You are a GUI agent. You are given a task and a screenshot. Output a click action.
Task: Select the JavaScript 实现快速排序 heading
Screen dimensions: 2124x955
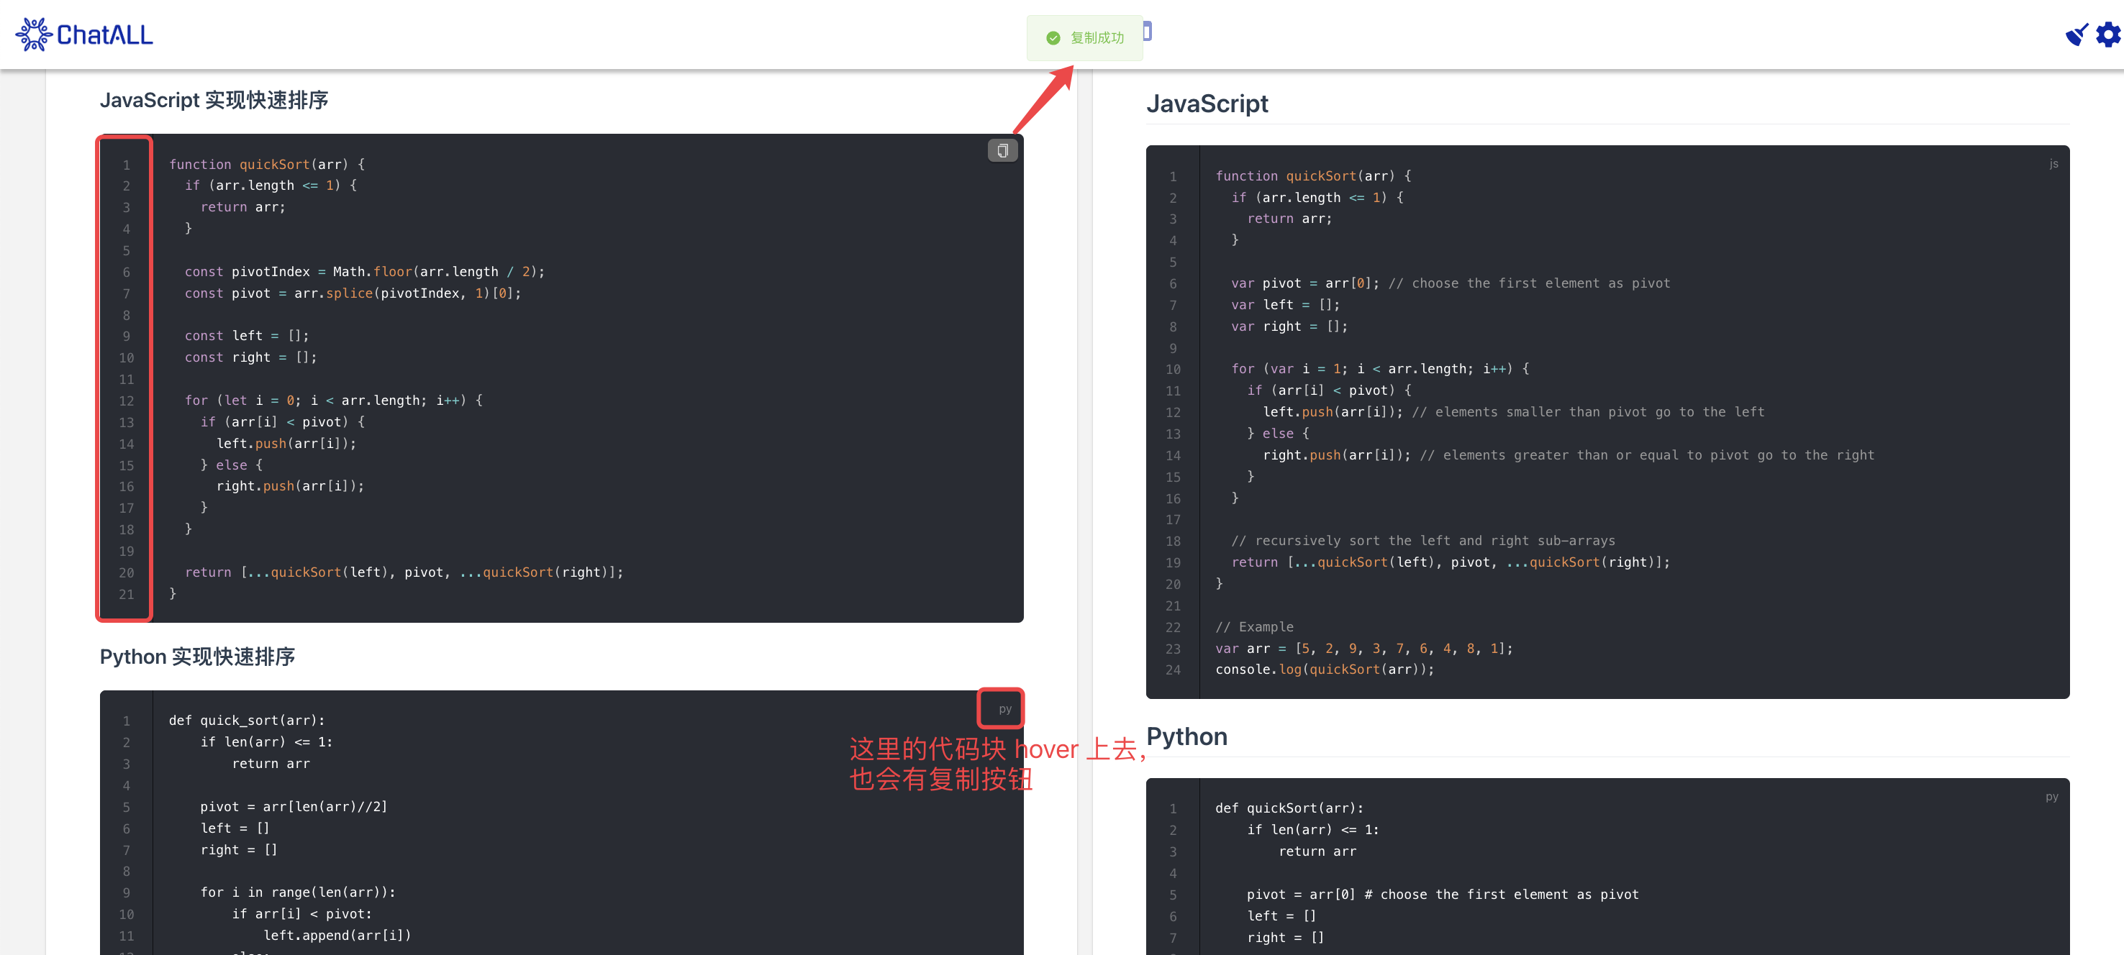214,100
